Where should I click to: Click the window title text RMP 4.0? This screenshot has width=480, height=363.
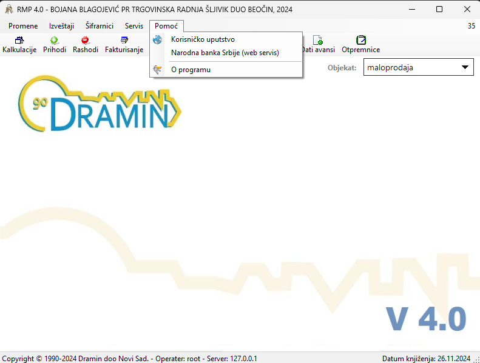[155, 10]
